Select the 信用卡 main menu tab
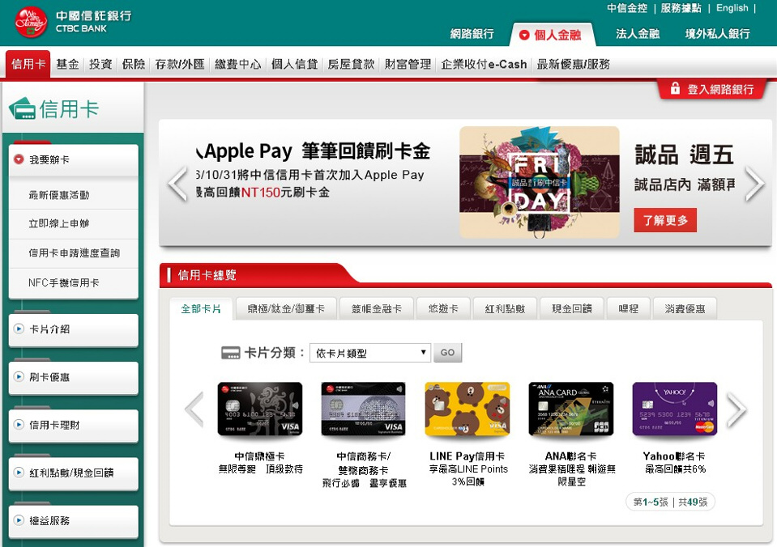Screen dimensions: 777x547 pos(28,64)
